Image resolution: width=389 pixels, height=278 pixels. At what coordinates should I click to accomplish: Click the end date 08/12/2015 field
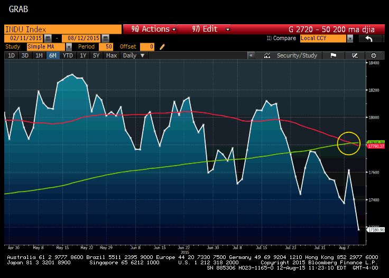click(81, 39)
